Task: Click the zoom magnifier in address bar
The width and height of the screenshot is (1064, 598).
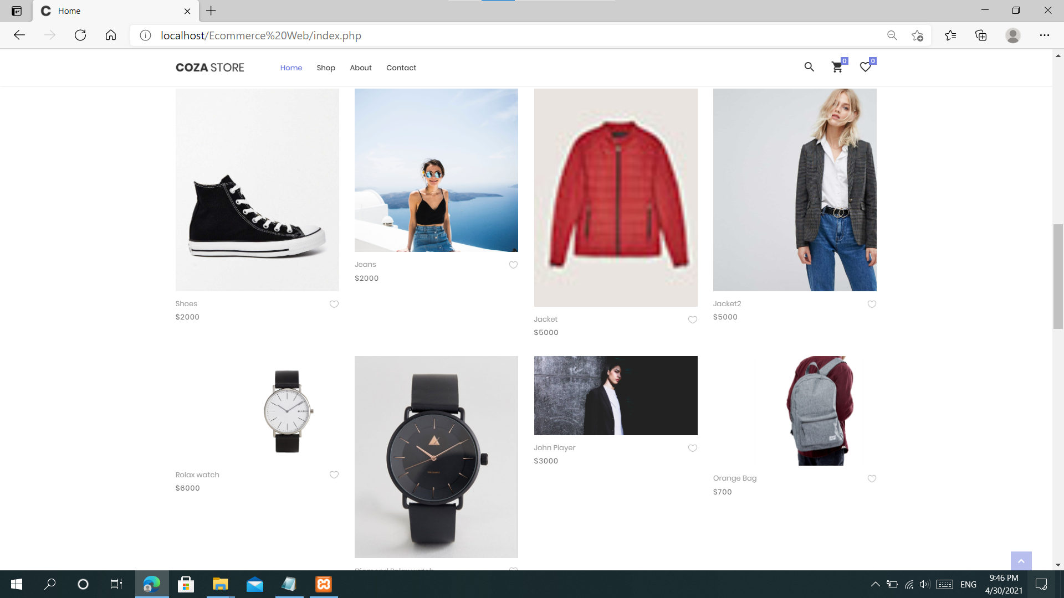Action: click(892, 35)
